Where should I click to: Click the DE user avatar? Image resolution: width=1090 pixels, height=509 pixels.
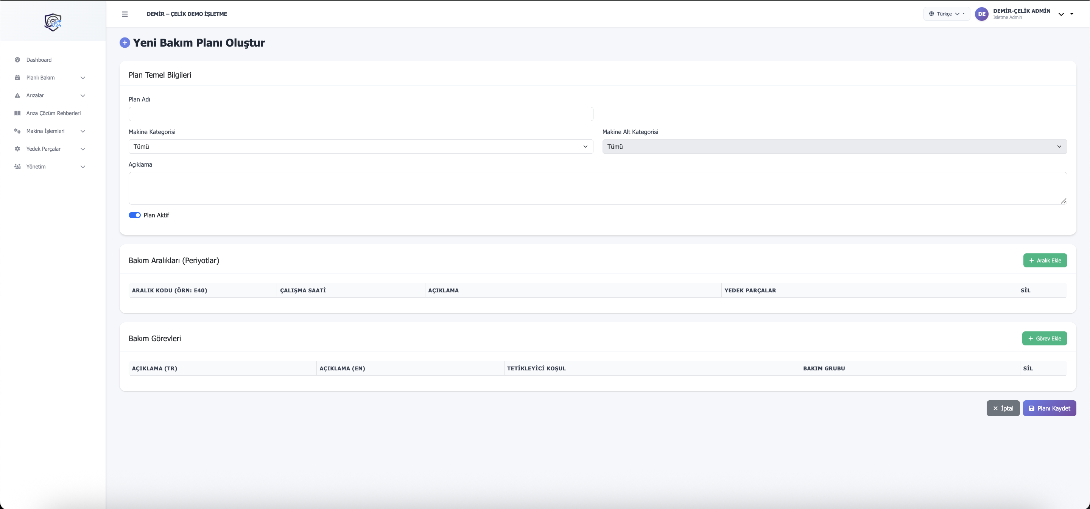pos(982,14)
